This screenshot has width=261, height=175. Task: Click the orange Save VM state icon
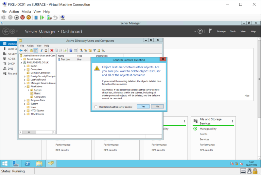[29, 17]
